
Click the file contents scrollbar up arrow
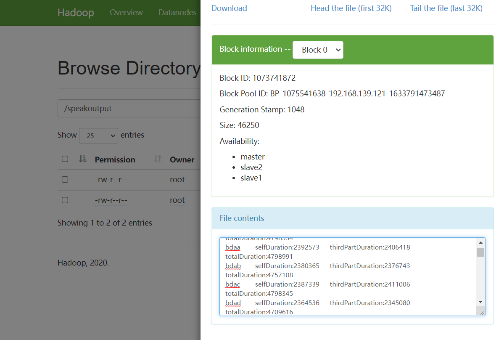tap(480, 242)
